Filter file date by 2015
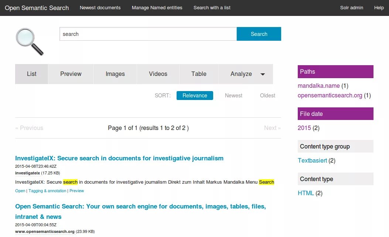The width and height of the screenshot is (389, 237). pos(304,128)
